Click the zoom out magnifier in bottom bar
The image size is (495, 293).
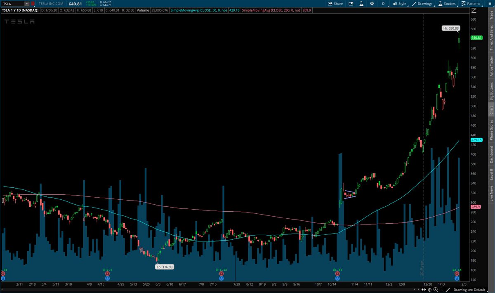pyautogui.click(x=442, y=290)
